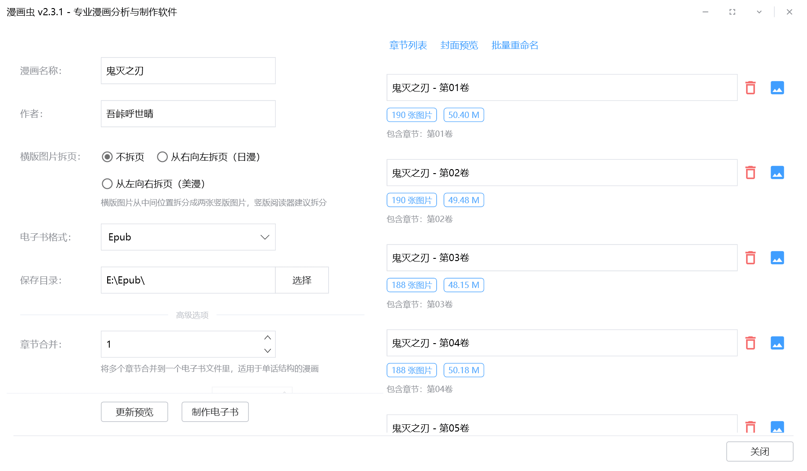
Task: Decrease 章节合并 value with down arrow
Action: (x=268, y=351)
